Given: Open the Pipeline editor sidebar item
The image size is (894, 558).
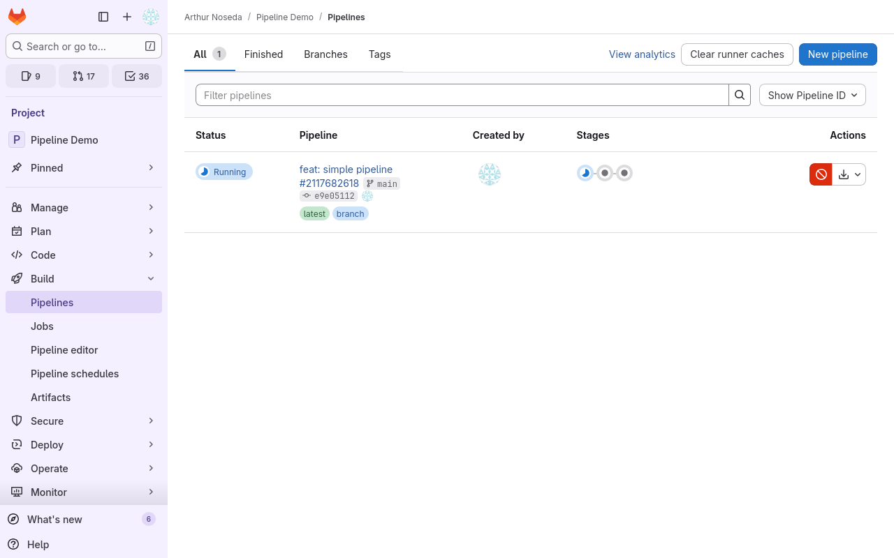Looking at the screenshot, I should click(x=64, y=349).
